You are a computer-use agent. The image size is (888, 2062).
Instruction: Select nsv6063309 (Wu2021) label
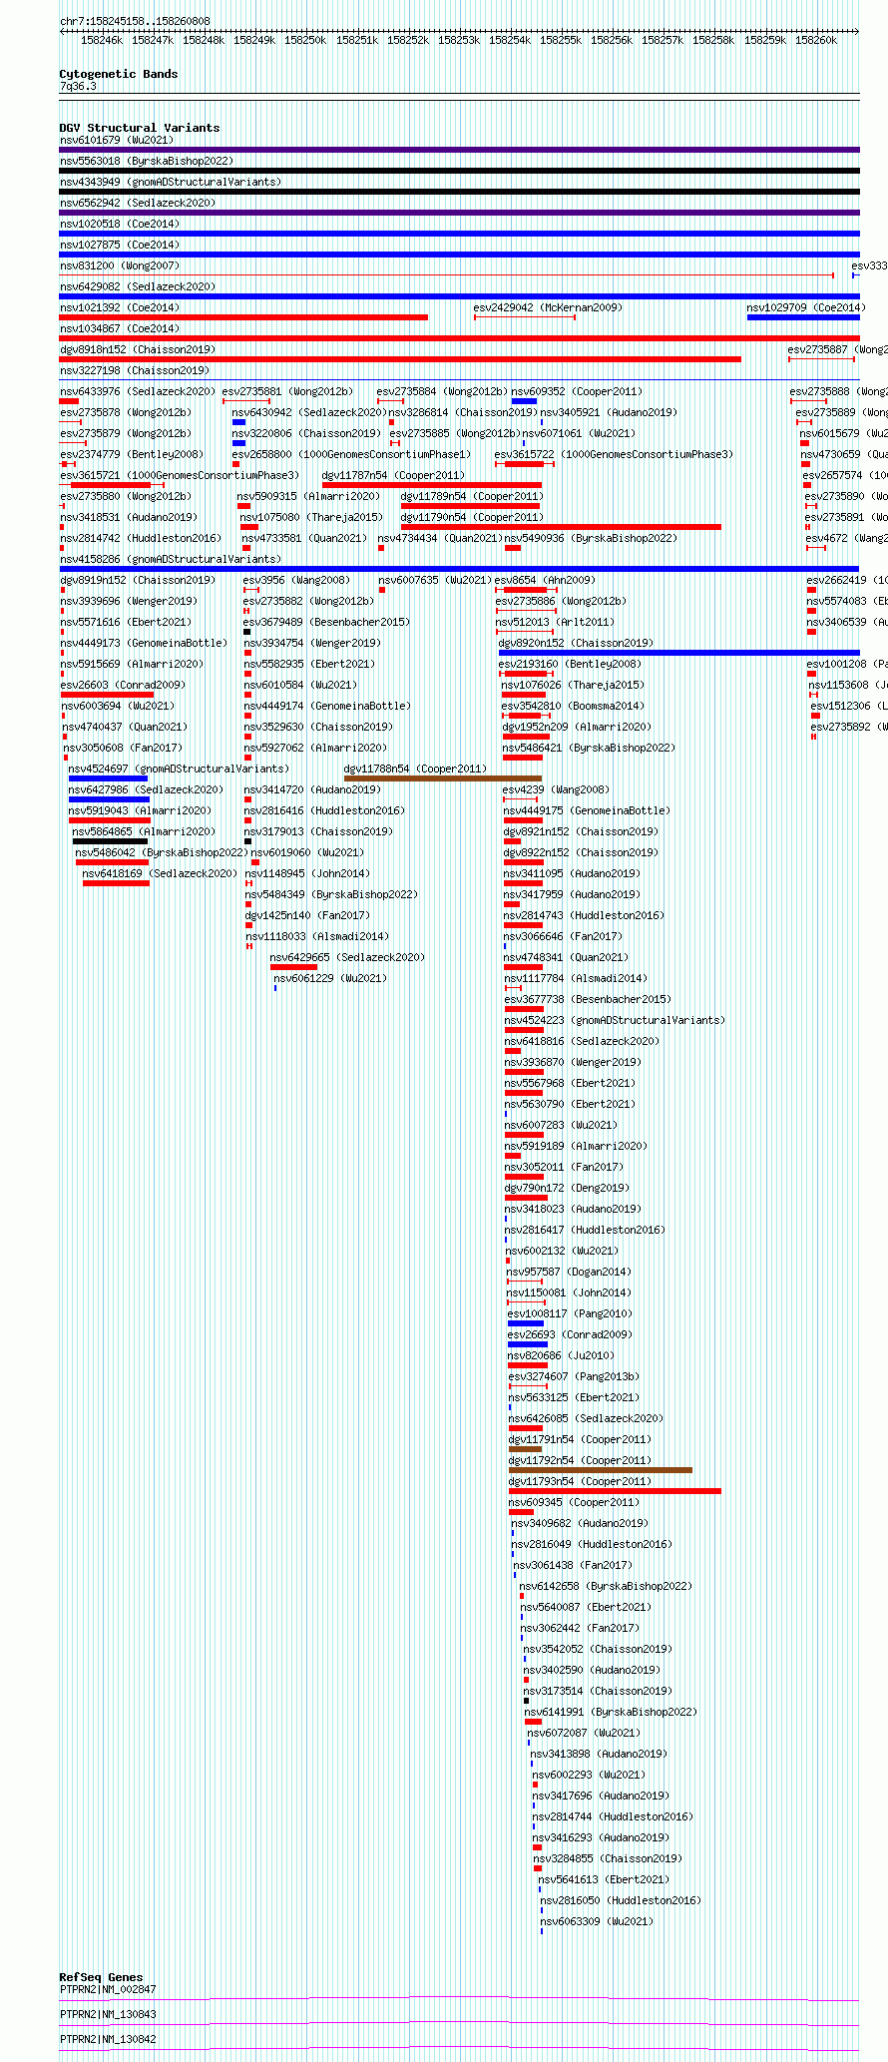tap(597, 1921)
